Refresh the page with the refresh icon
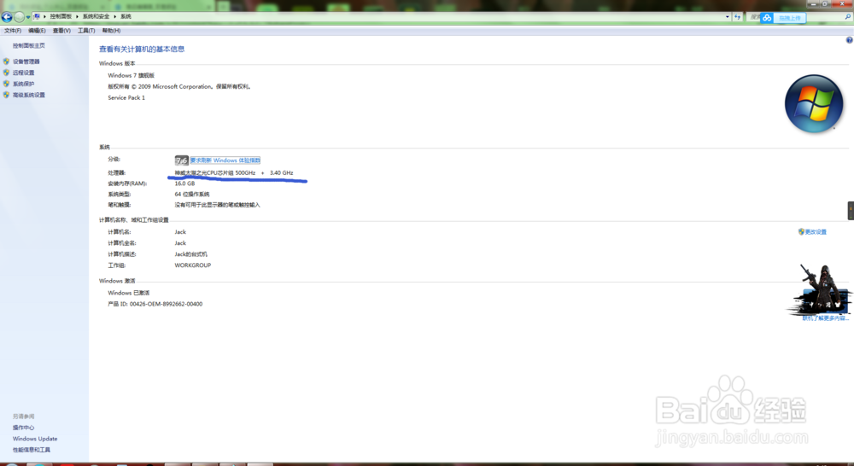This screenshot has width=854, height=466. (x=737, y=17)
